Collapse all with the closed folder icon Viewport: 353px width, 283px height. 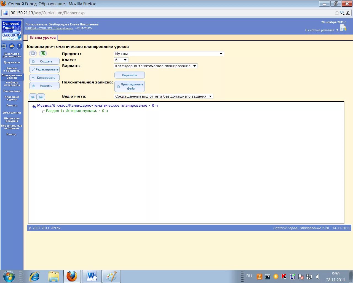click(x=41, y=97)
